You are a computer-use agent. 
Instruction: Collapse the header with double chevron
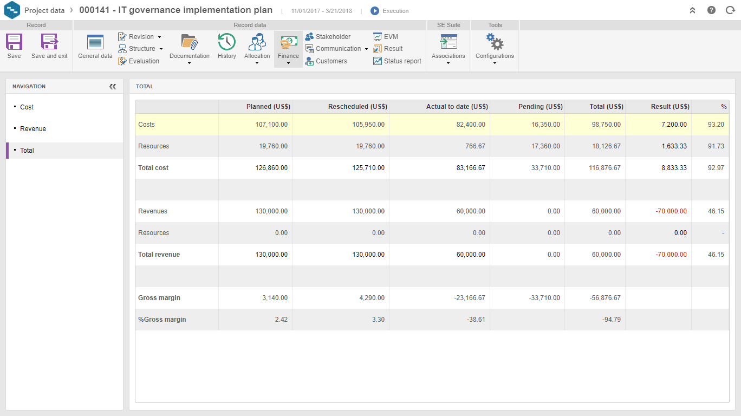click(692, 10)
